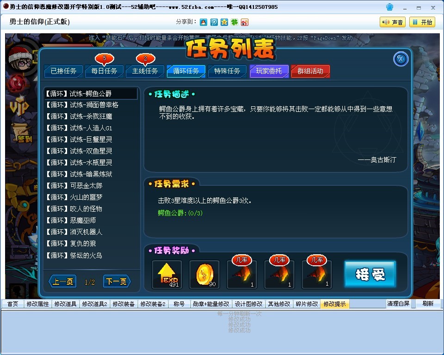Click the VIP icon on left sidebar
Image resolution: width=444 pixels, height=355 pixels.
[19, 106]
